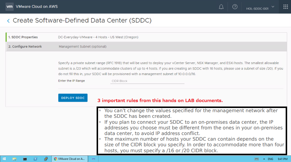Open the Windows Start button
Screen dimensions: 291x162
coord(4,159)
